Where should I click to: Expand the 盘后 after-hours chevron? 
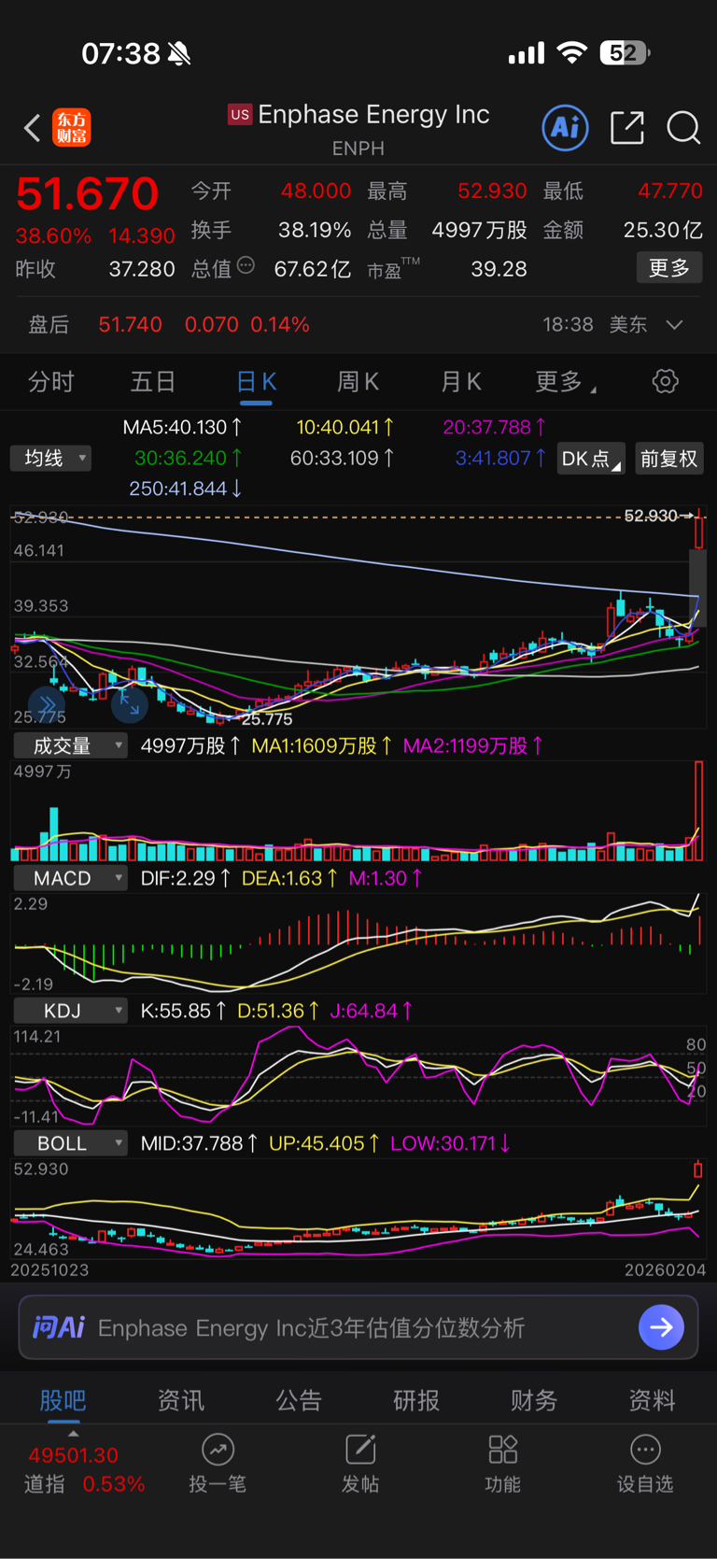point(674,324)
